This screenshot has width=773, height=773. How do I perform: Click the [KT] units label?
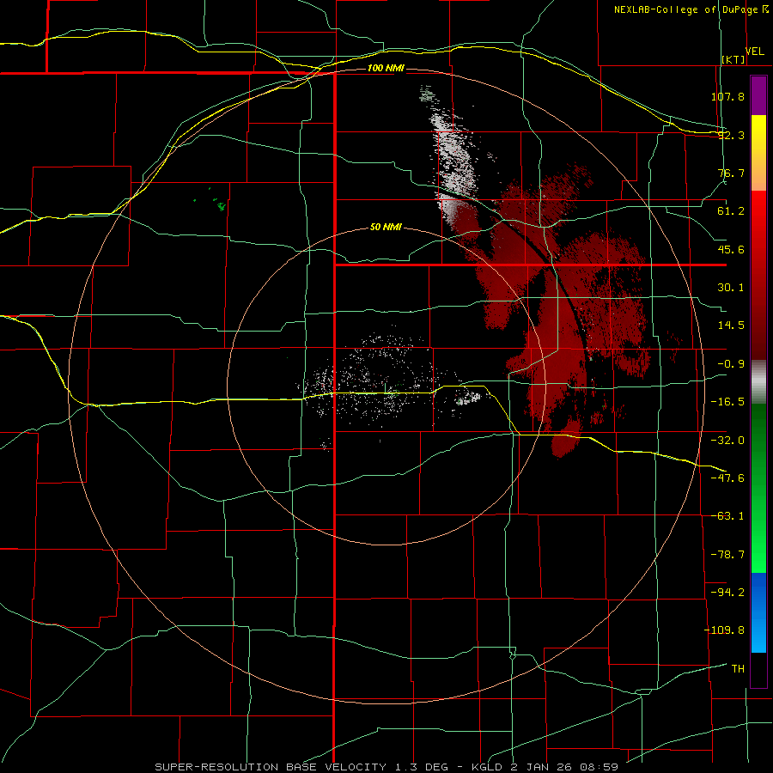click(x=733, y=59)
